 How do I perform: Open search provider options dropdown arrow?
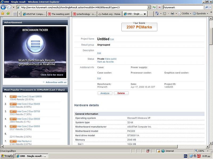[x=210, y=7]
